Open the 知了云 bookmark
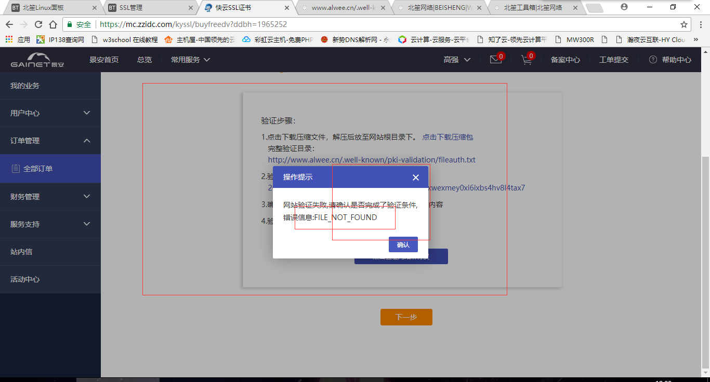Image resolution: width=710 pixels, height=382 pixels. [x=511, y=39]
